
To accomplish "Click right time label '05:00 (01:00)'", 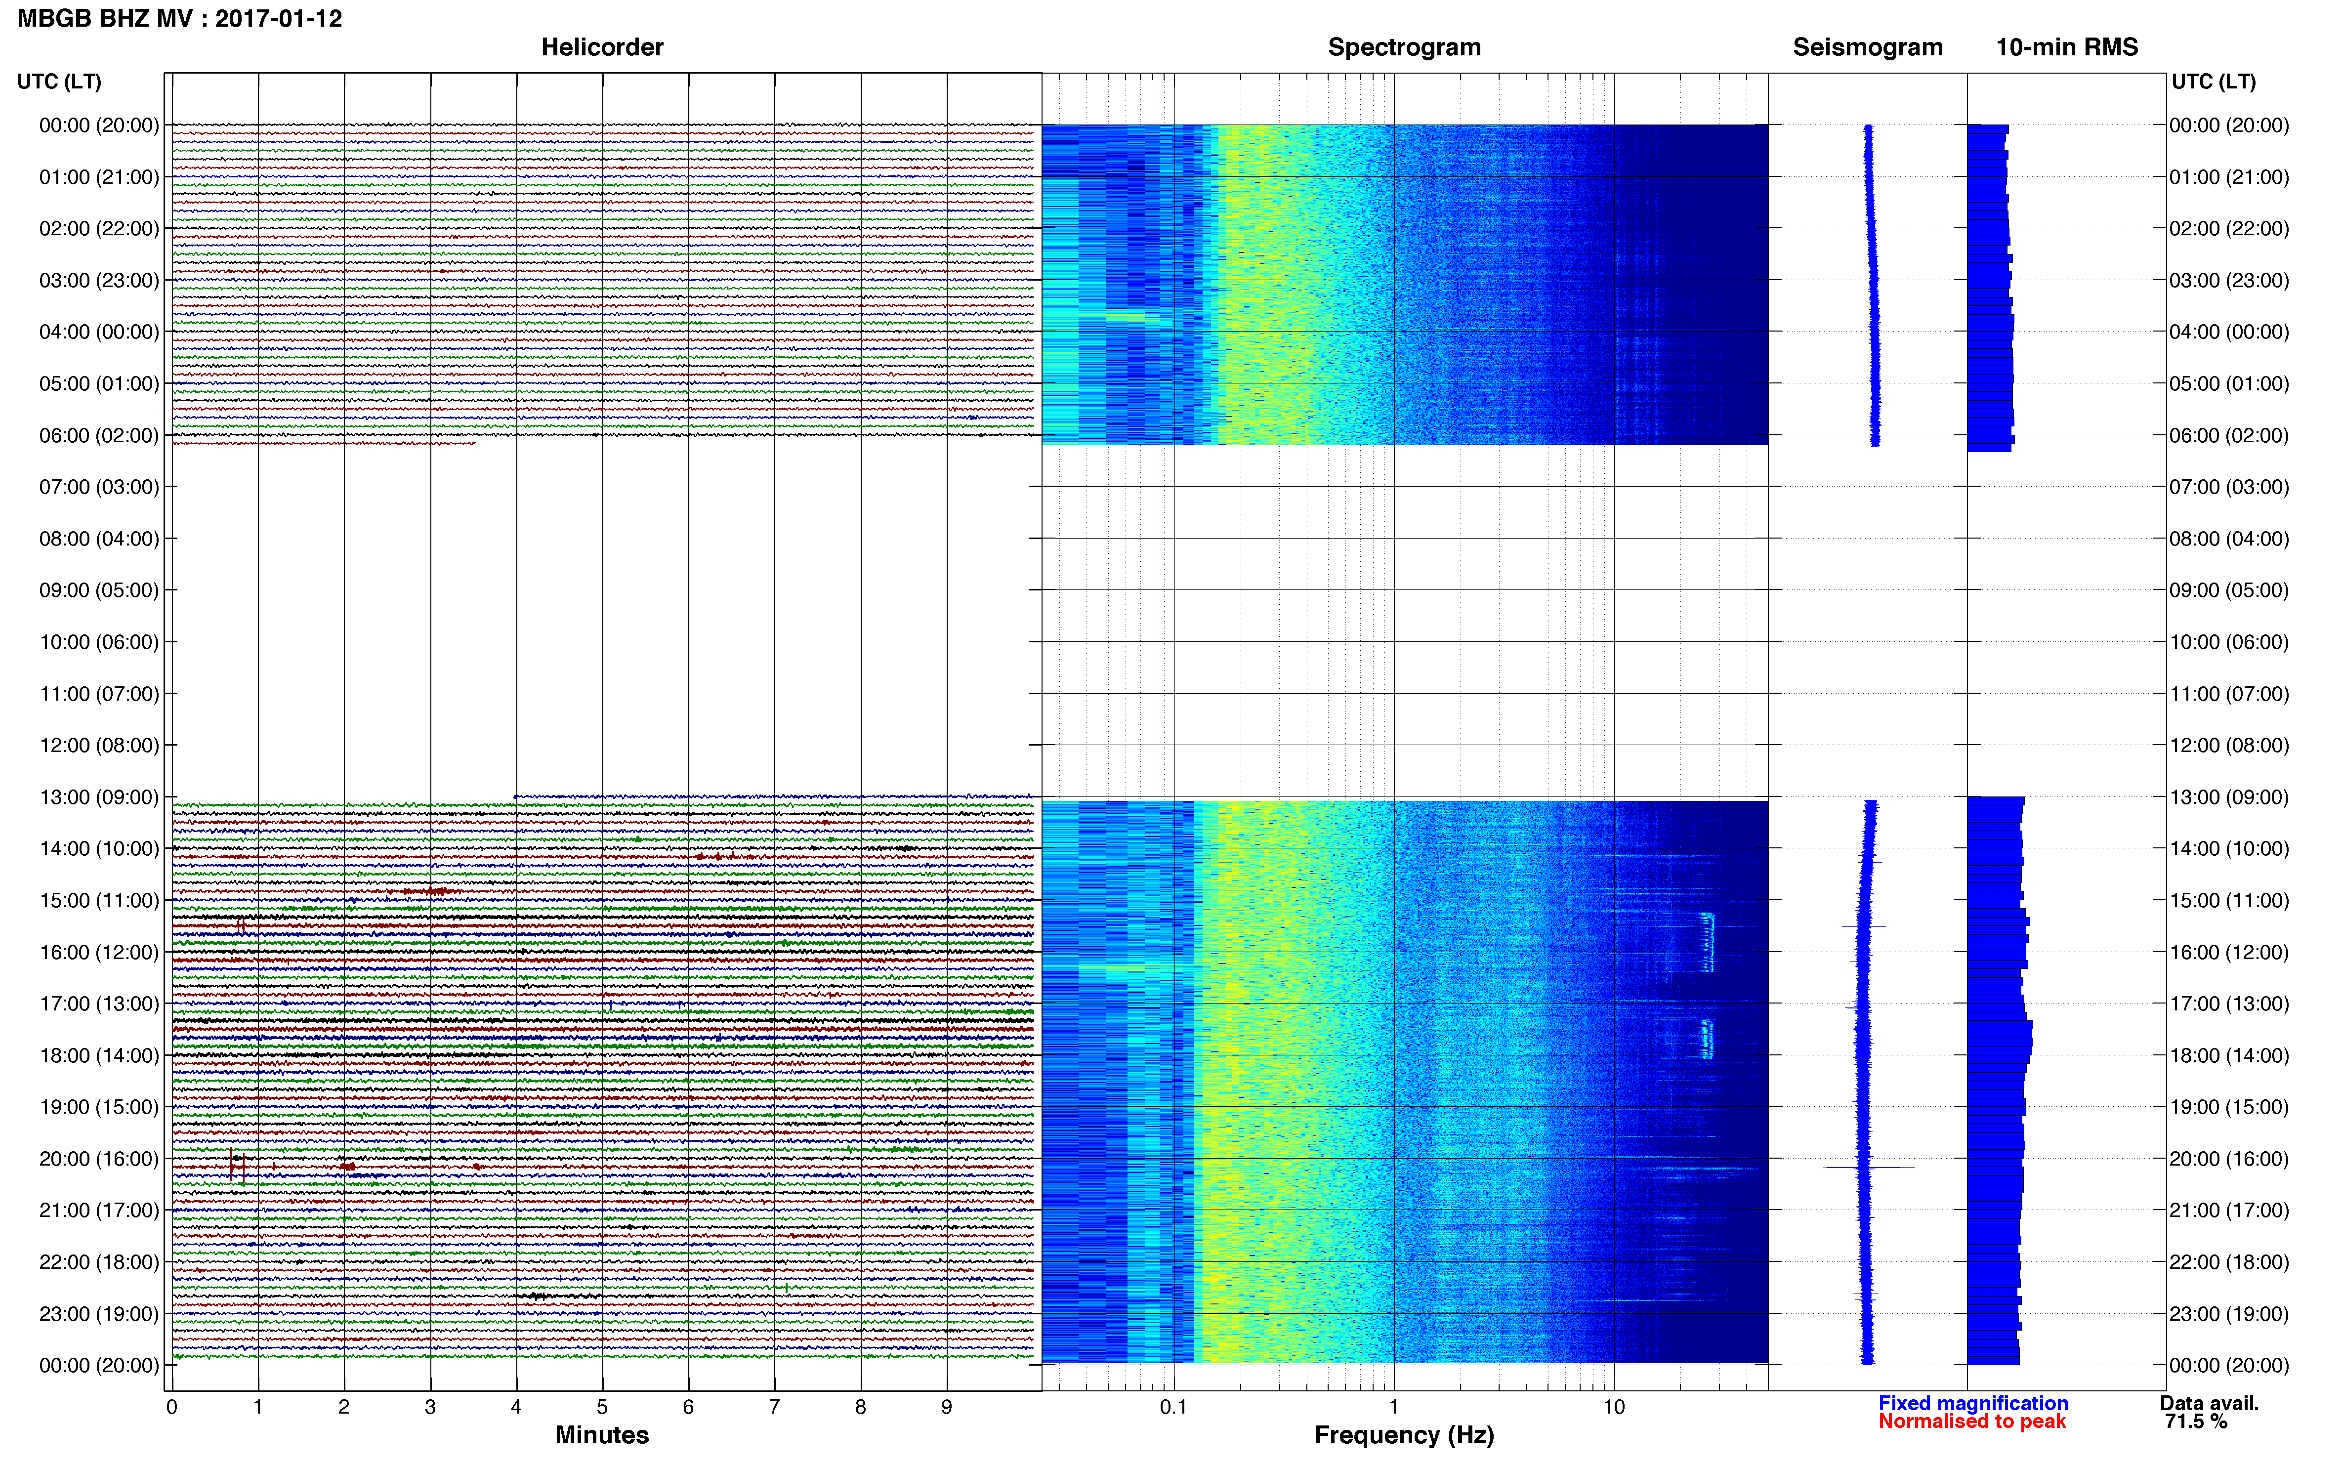I will [x=2230, y=383].
